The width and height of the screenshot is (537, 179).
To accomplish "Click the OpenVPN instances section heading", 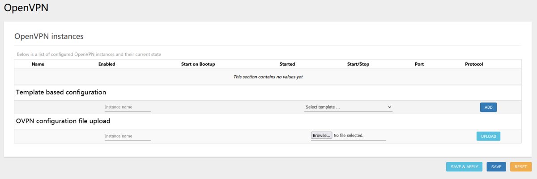I will pos(49,36).
